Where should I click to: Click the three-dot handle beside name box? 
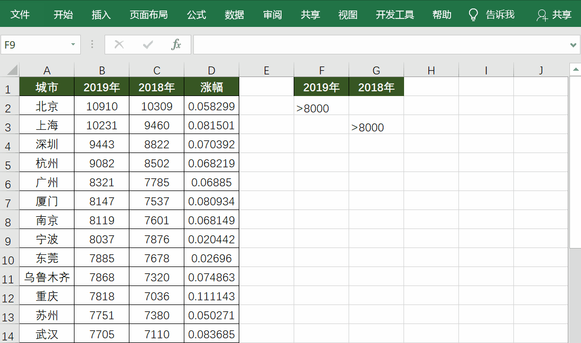[x=92, y=45]
